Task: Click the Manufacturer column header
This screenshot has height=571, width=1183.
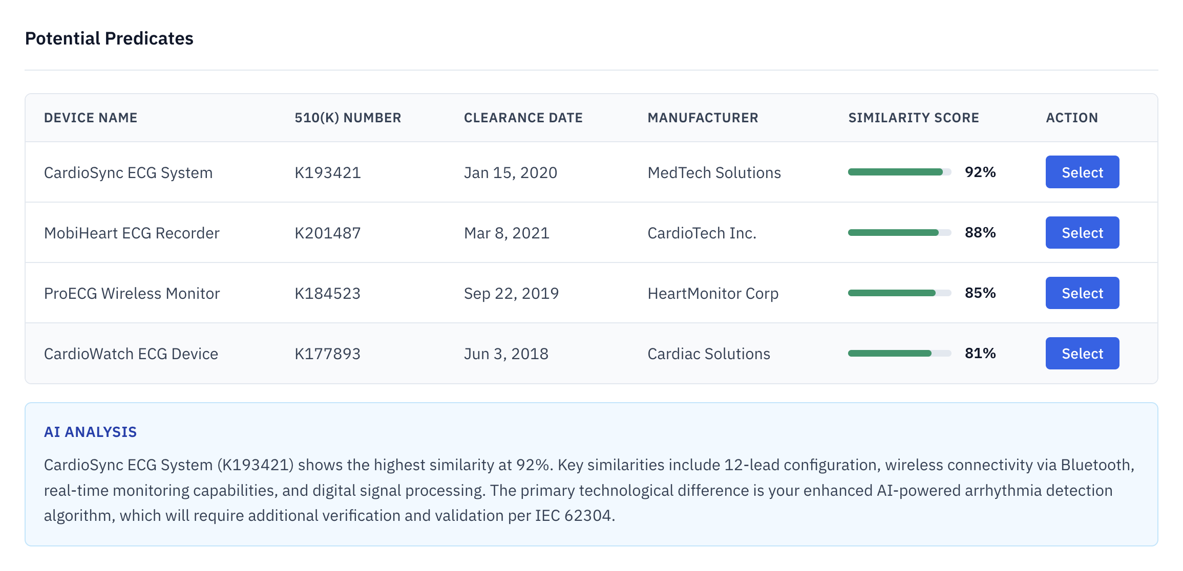Action: 703,118
